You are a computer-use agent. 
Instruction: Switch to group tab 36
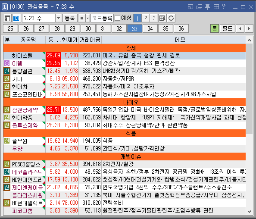[x=181, y=28]
